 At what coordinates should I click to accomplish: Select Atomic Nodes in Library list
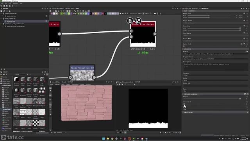pyautogui.click(x=6, y=81)
